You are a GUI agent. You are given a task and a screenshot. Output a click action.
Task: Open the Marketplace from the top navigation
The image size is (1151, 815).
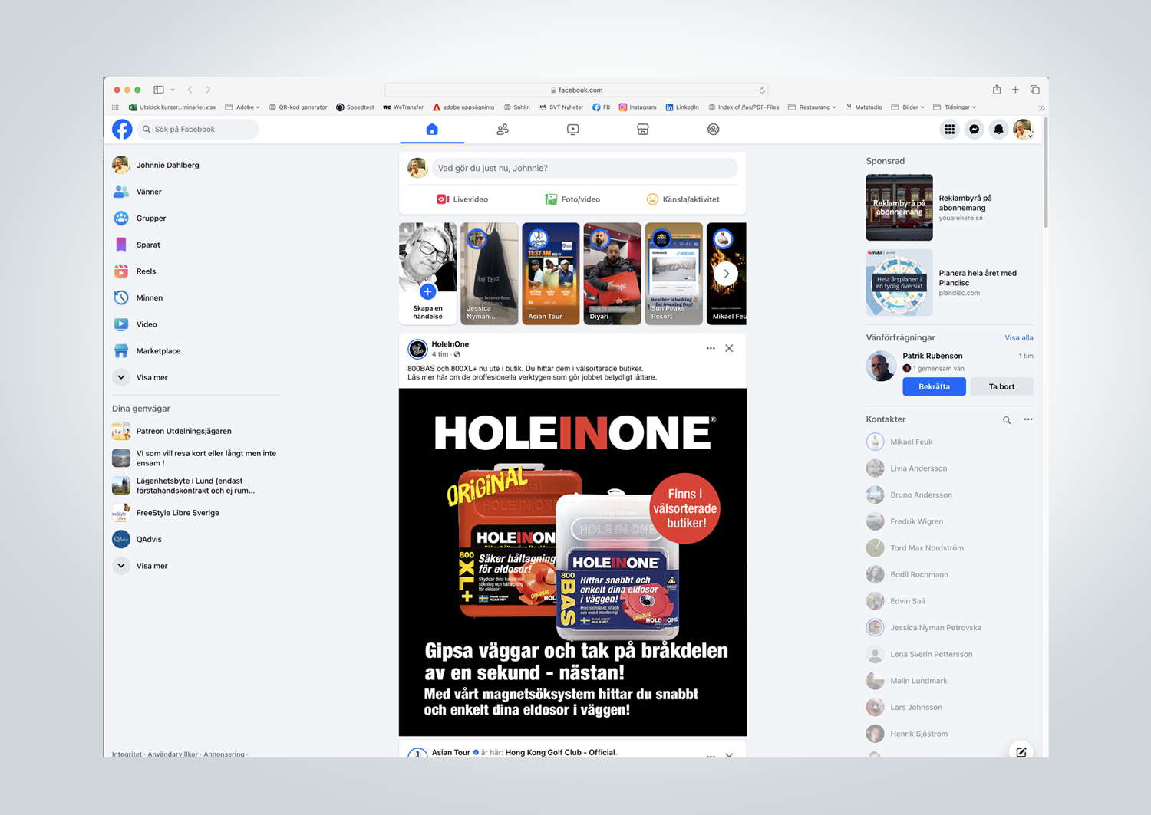click(x=643, y=129)
